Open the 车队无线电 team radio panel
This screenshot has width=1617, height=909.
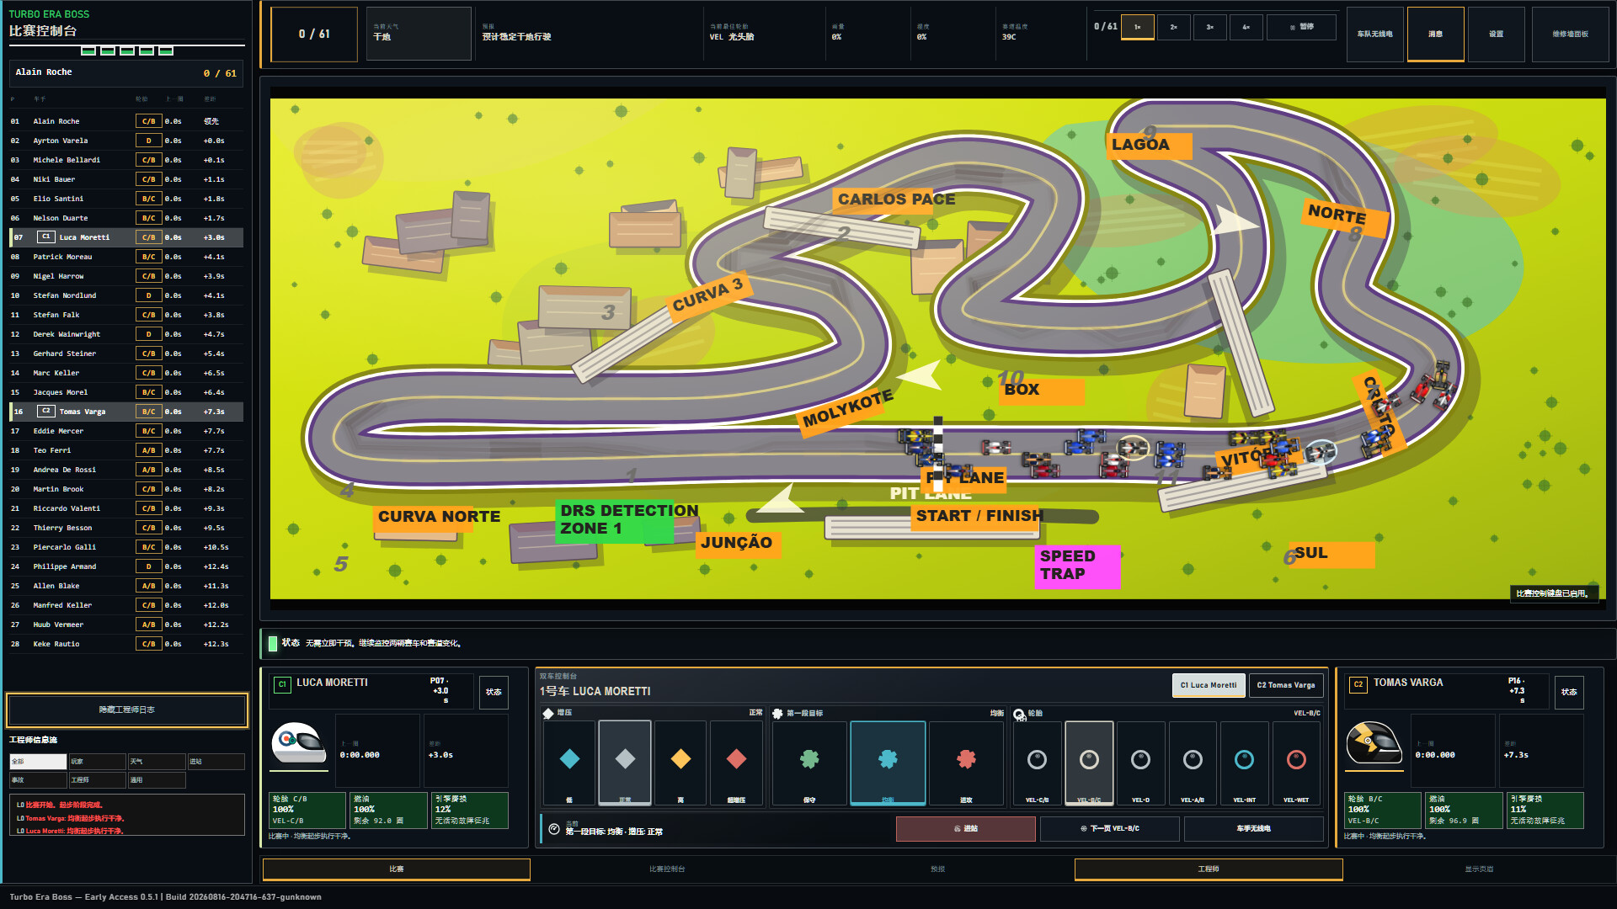(1375, 35)
